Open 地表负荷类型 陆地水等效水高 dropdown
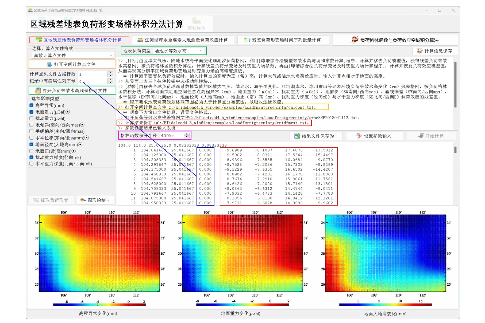 coord(179,51)
